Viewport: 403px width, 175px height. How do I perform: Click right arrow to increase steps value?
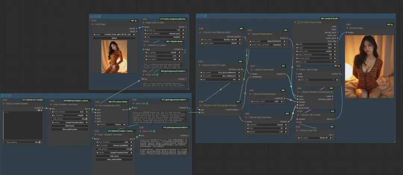point(287,128)
